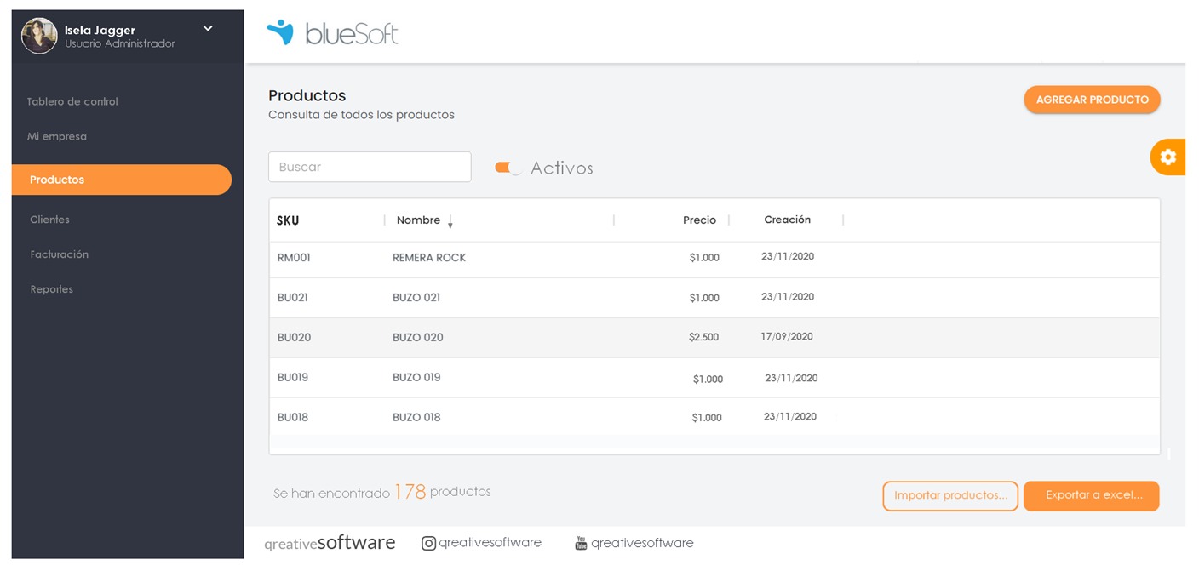1199x571 pixels.
Task: Open the Instagram qreativesoftware icon
Action: tap(428, 542)
